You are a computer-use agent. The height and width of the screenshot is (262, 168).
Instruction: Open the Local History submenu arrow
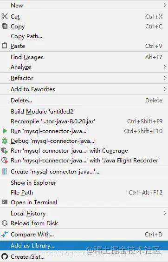pyautogui.click(x=165, y=213)
